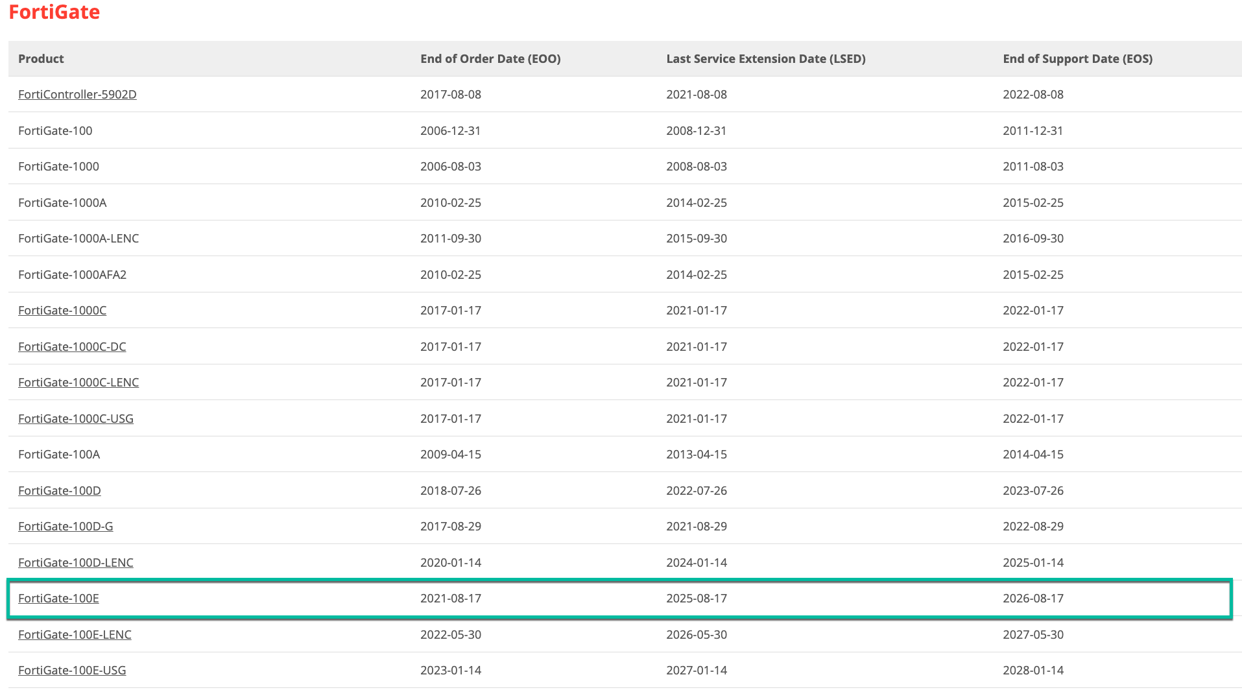This screenshot has width=1242, height=690.
Task: Click FortiGate-100E-USG EOS date 2028-01-14
Action: pos(1033,671)
